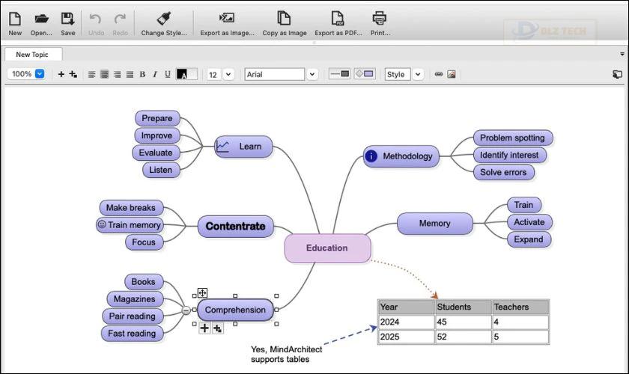Viewport: 629px width, 374px height.
Task: Center-align the text
Action: click(104, 74)
